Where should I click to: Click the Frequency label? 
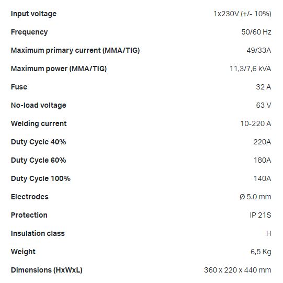(29, 32)
